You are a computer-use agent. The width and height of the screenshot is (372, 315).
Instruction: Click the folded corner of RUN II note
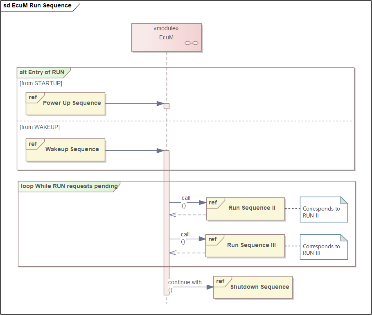[344, 200]
